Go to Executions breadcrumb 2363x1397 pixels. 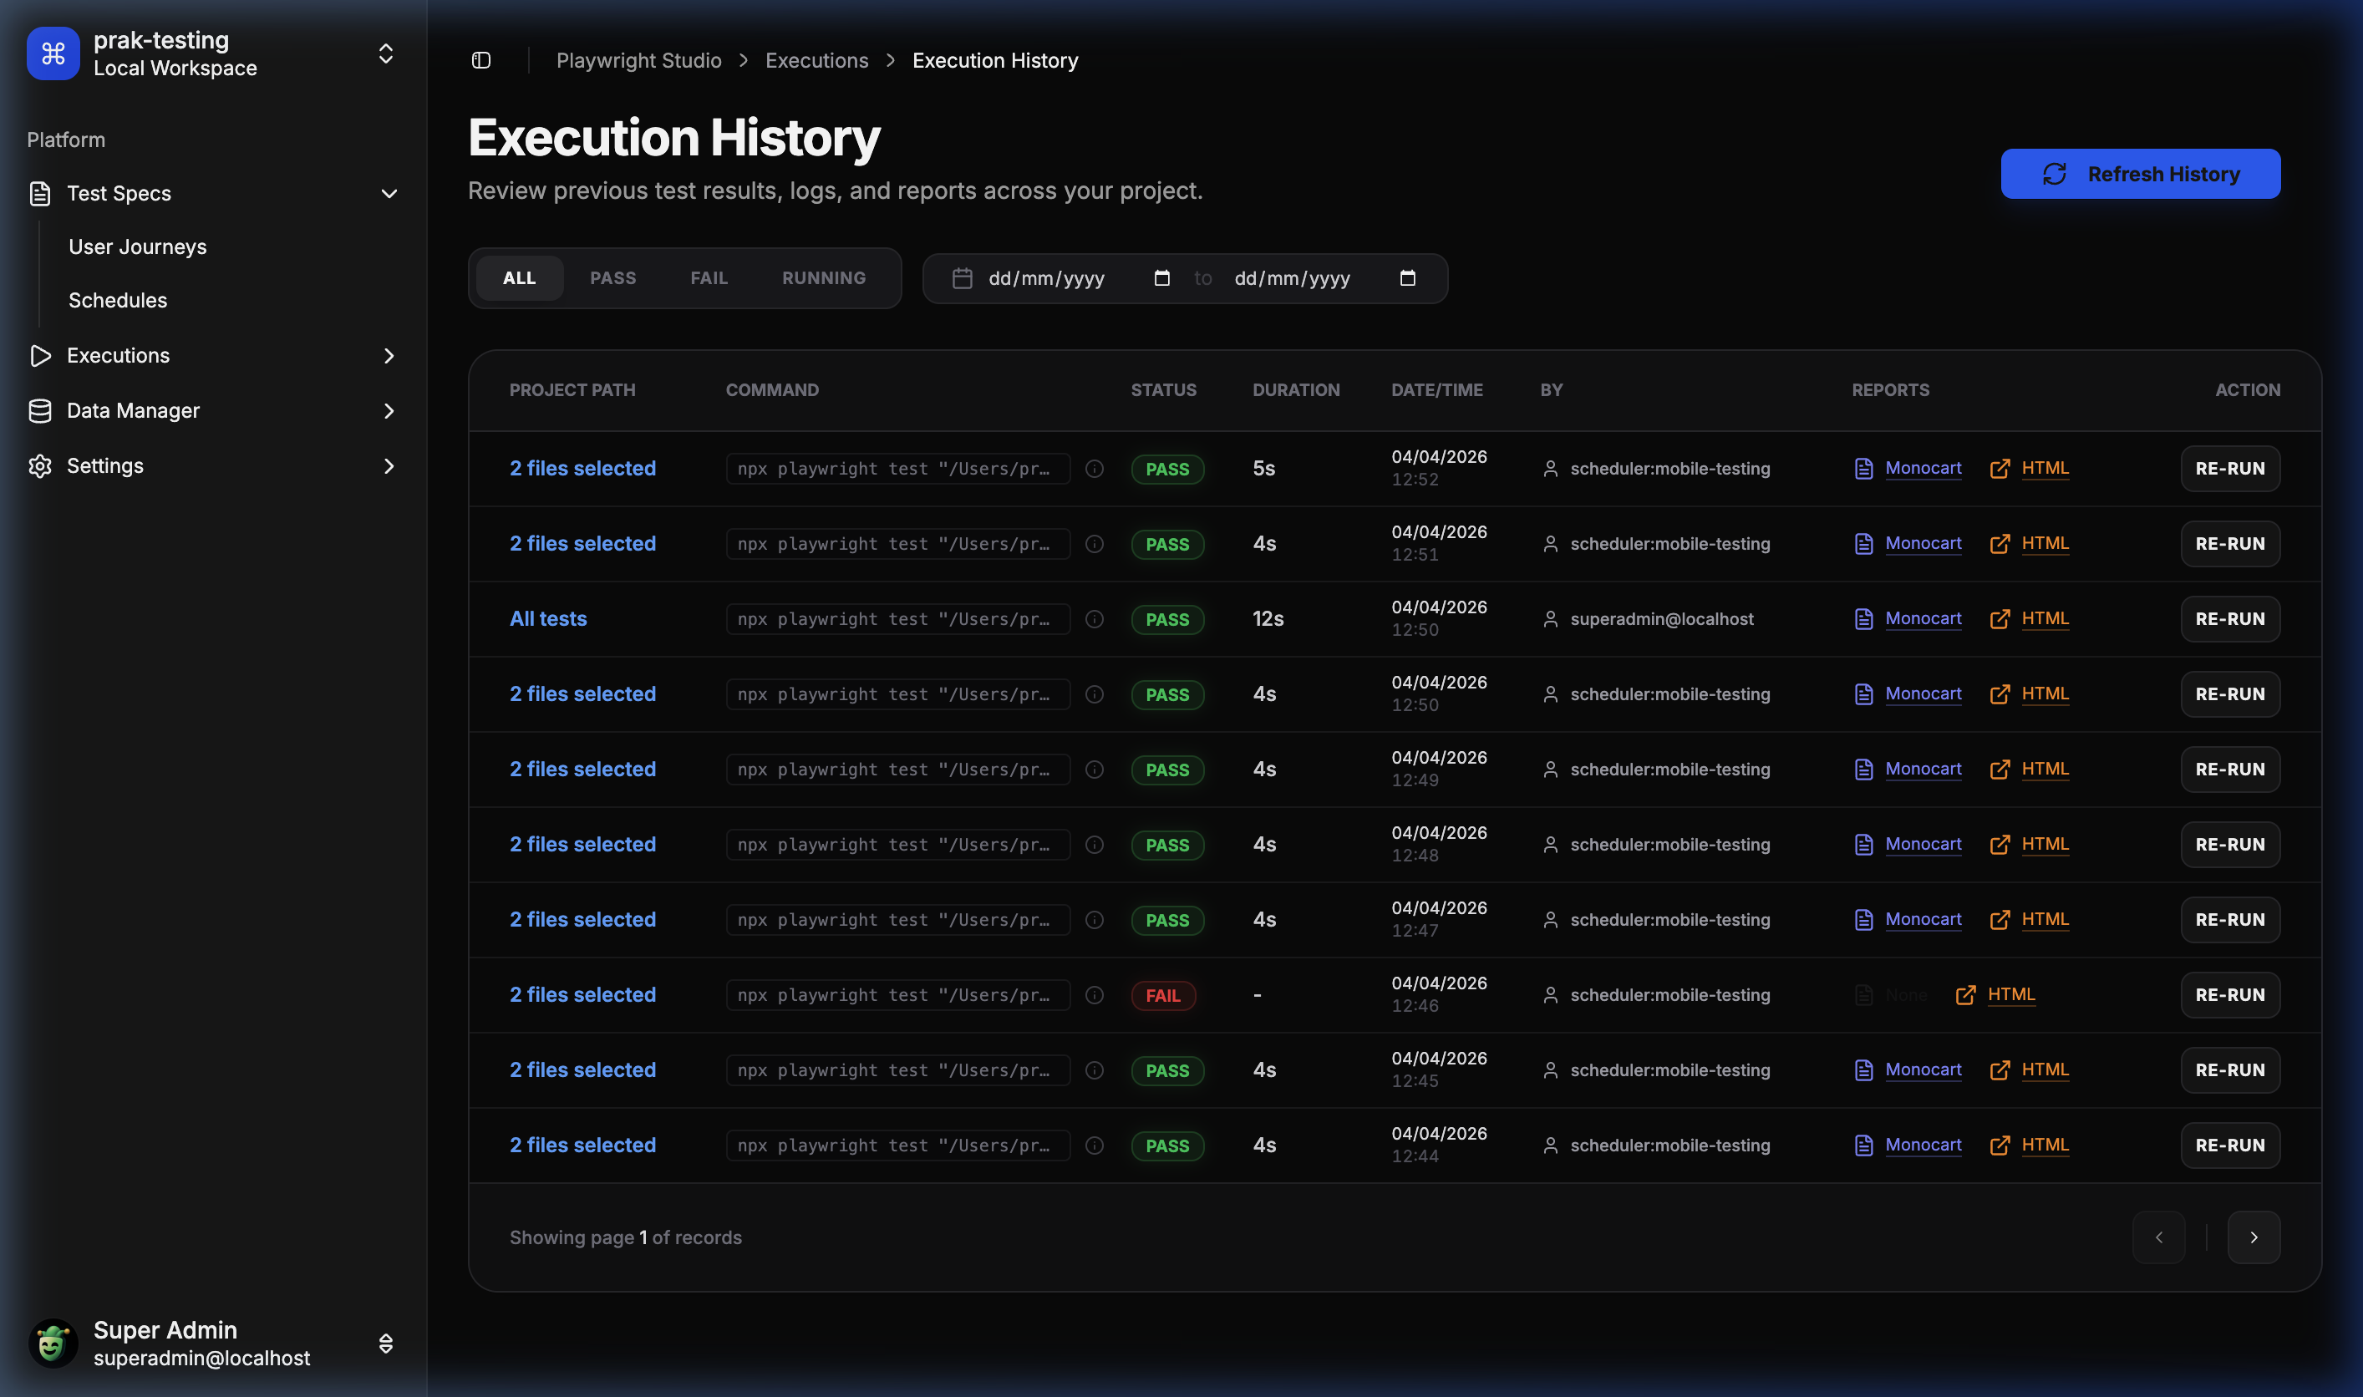point(816,60)
